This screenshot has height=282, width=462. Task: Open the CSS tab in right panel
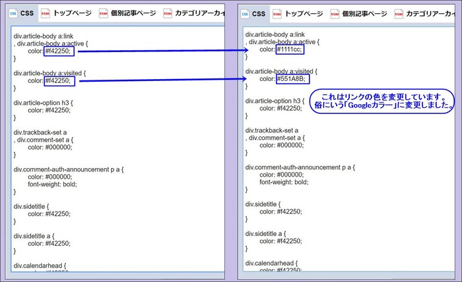coord(253,14)
